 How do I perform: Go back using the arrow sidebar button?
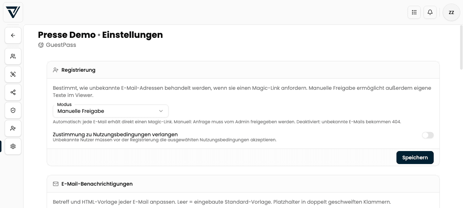pos(13,35)
